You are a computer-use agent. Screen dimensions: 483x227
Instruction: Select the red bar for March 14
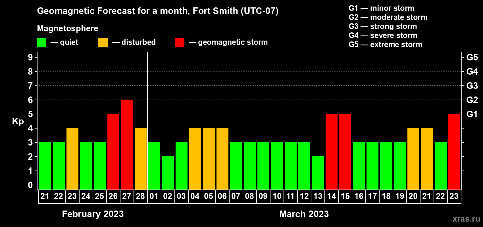(332, 152)
